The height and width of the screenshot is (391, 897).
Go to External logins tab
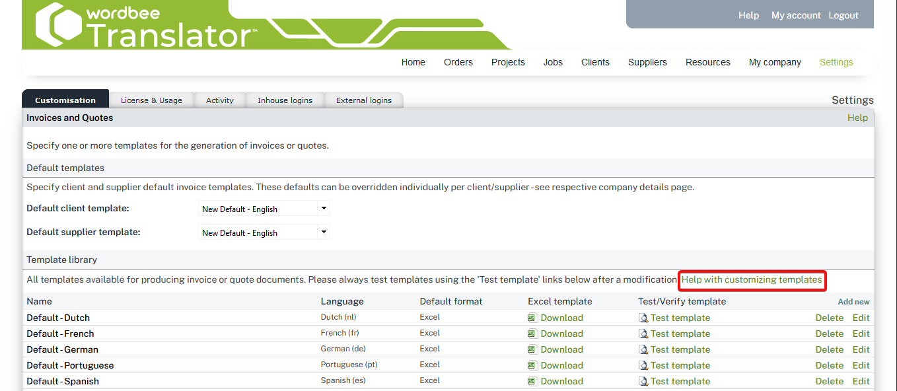pyautogui.click(x=364, y=100)
